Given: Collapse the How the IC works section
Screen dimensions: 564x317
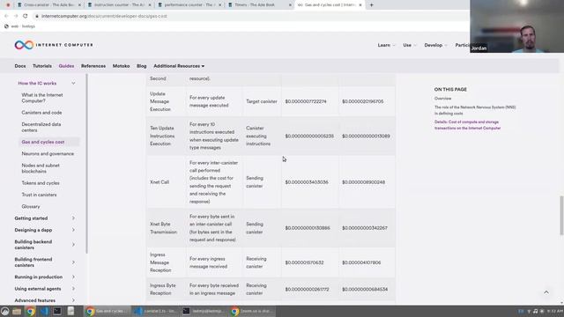Looking at the screenshot, I should click(73, 84).
